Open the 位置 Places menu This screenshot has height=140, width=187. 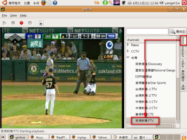27,3
